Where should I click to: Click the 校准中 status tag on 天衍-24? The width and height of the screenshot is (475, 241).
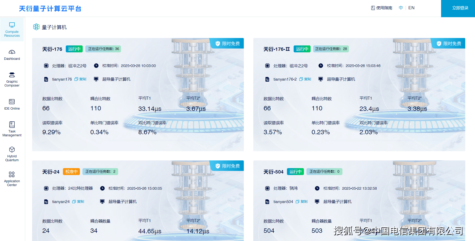click(x=71, y=172)
